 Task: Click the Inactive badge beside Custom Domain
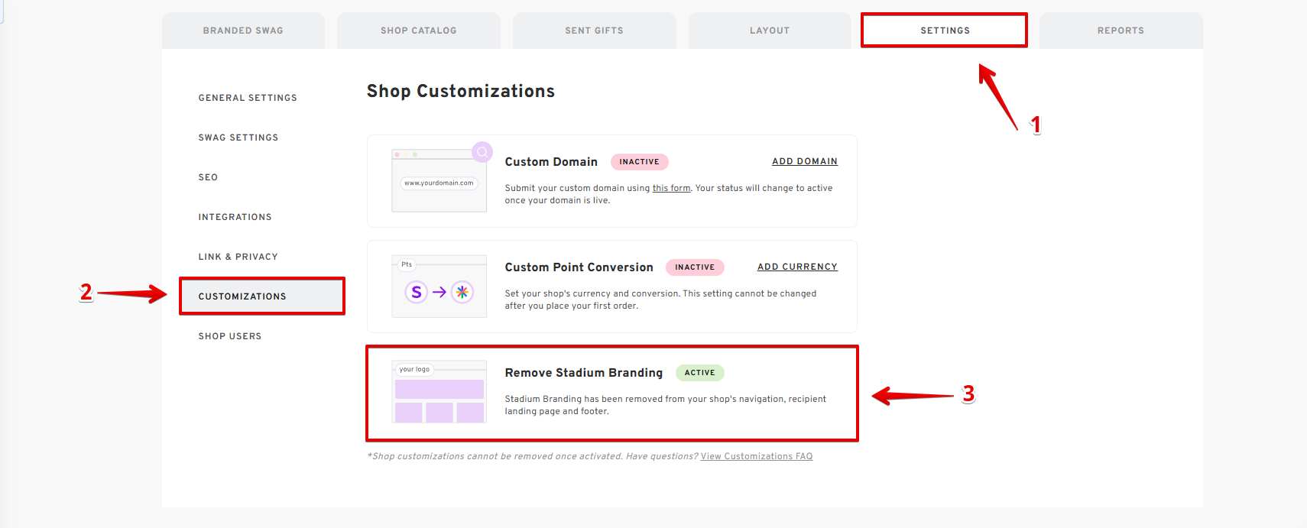click(x=639, y=162)
